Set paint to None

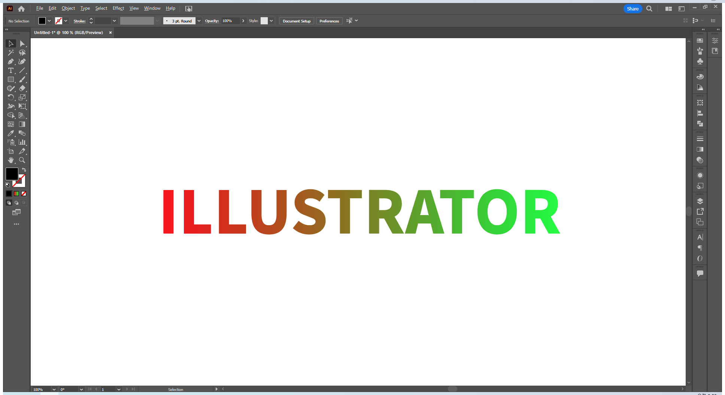click(x=24, y=194)
